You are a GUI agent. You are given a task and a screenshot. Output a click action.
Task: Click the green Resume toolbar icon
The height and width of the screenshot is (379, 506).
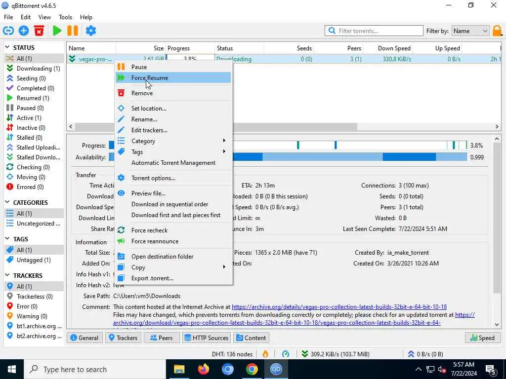[x=57, y=31]
